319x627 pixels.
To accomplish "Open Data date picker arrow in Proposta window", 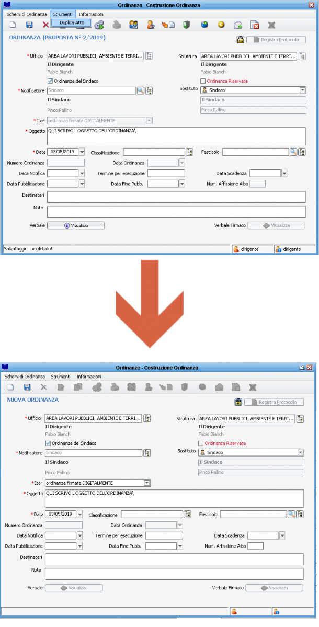I will 82,152.
